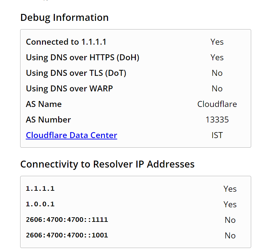This screenshot has height=250, width=270.
Task: Click the AS Number label
Action: 48,120
